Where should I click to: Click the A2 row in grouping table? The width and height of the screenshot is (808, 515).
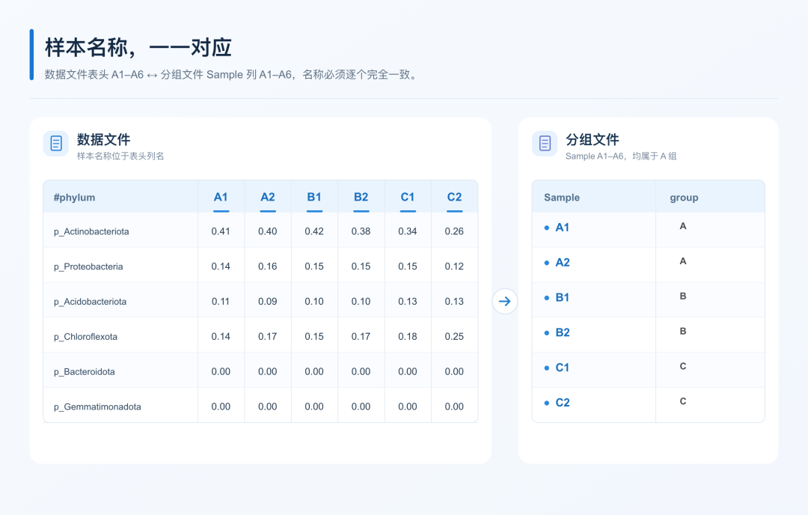(648, 264)
